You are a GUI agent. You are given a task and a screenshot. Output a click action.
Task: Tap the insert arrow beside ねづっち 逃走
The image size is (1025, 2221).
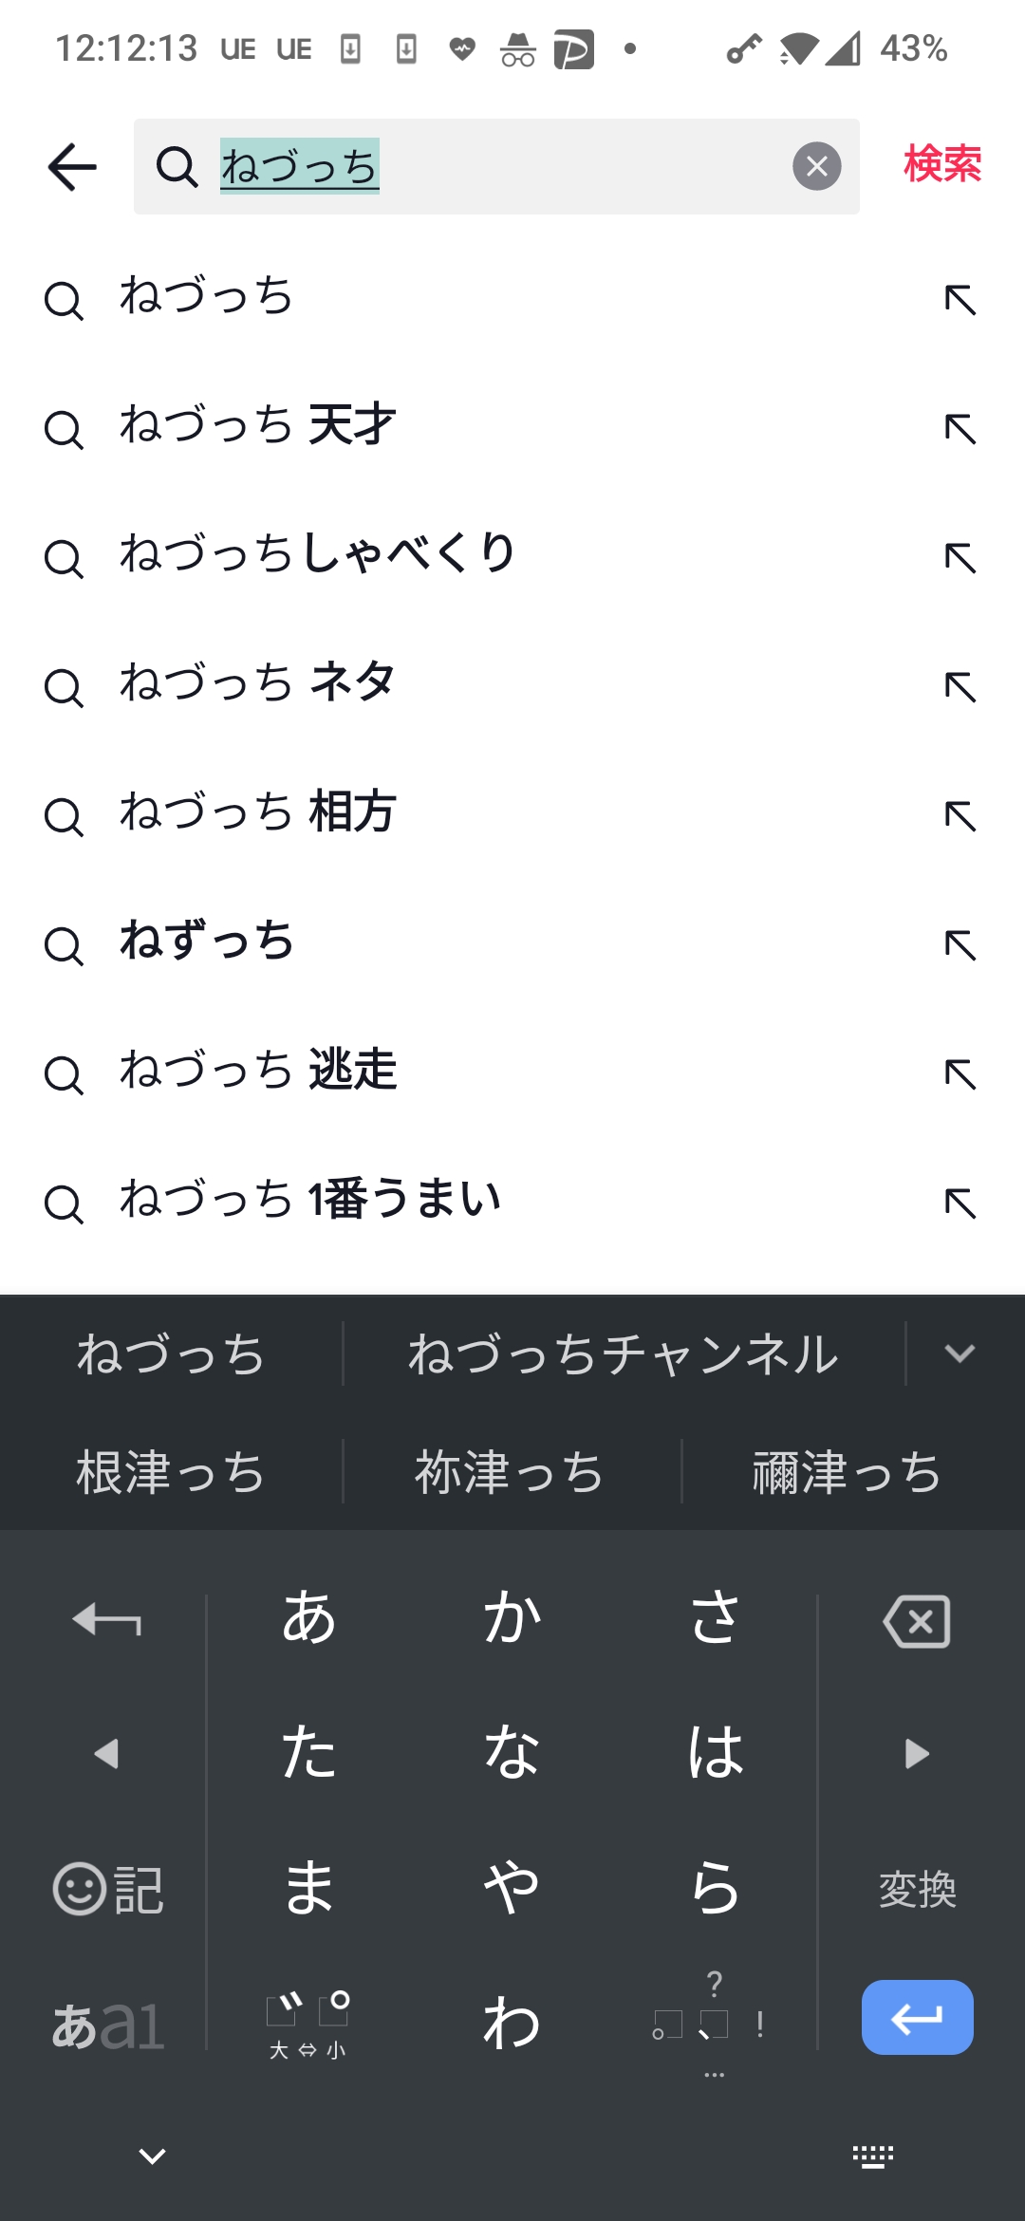pos(960,1074)
